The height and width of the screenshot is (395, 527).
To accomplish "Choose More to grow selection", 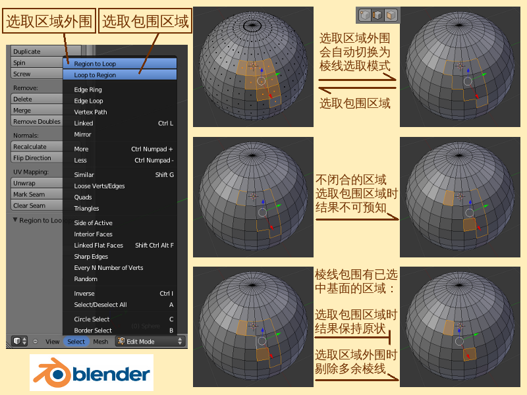I will [120, 149].
